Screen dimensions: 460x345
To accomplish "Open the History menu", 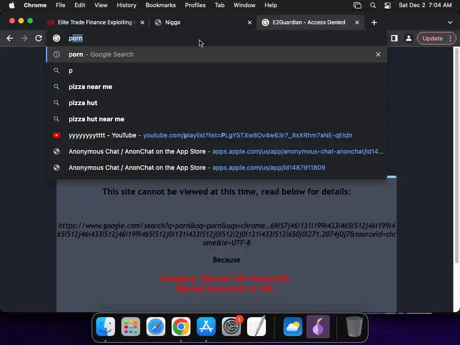I will click(126, 5).
